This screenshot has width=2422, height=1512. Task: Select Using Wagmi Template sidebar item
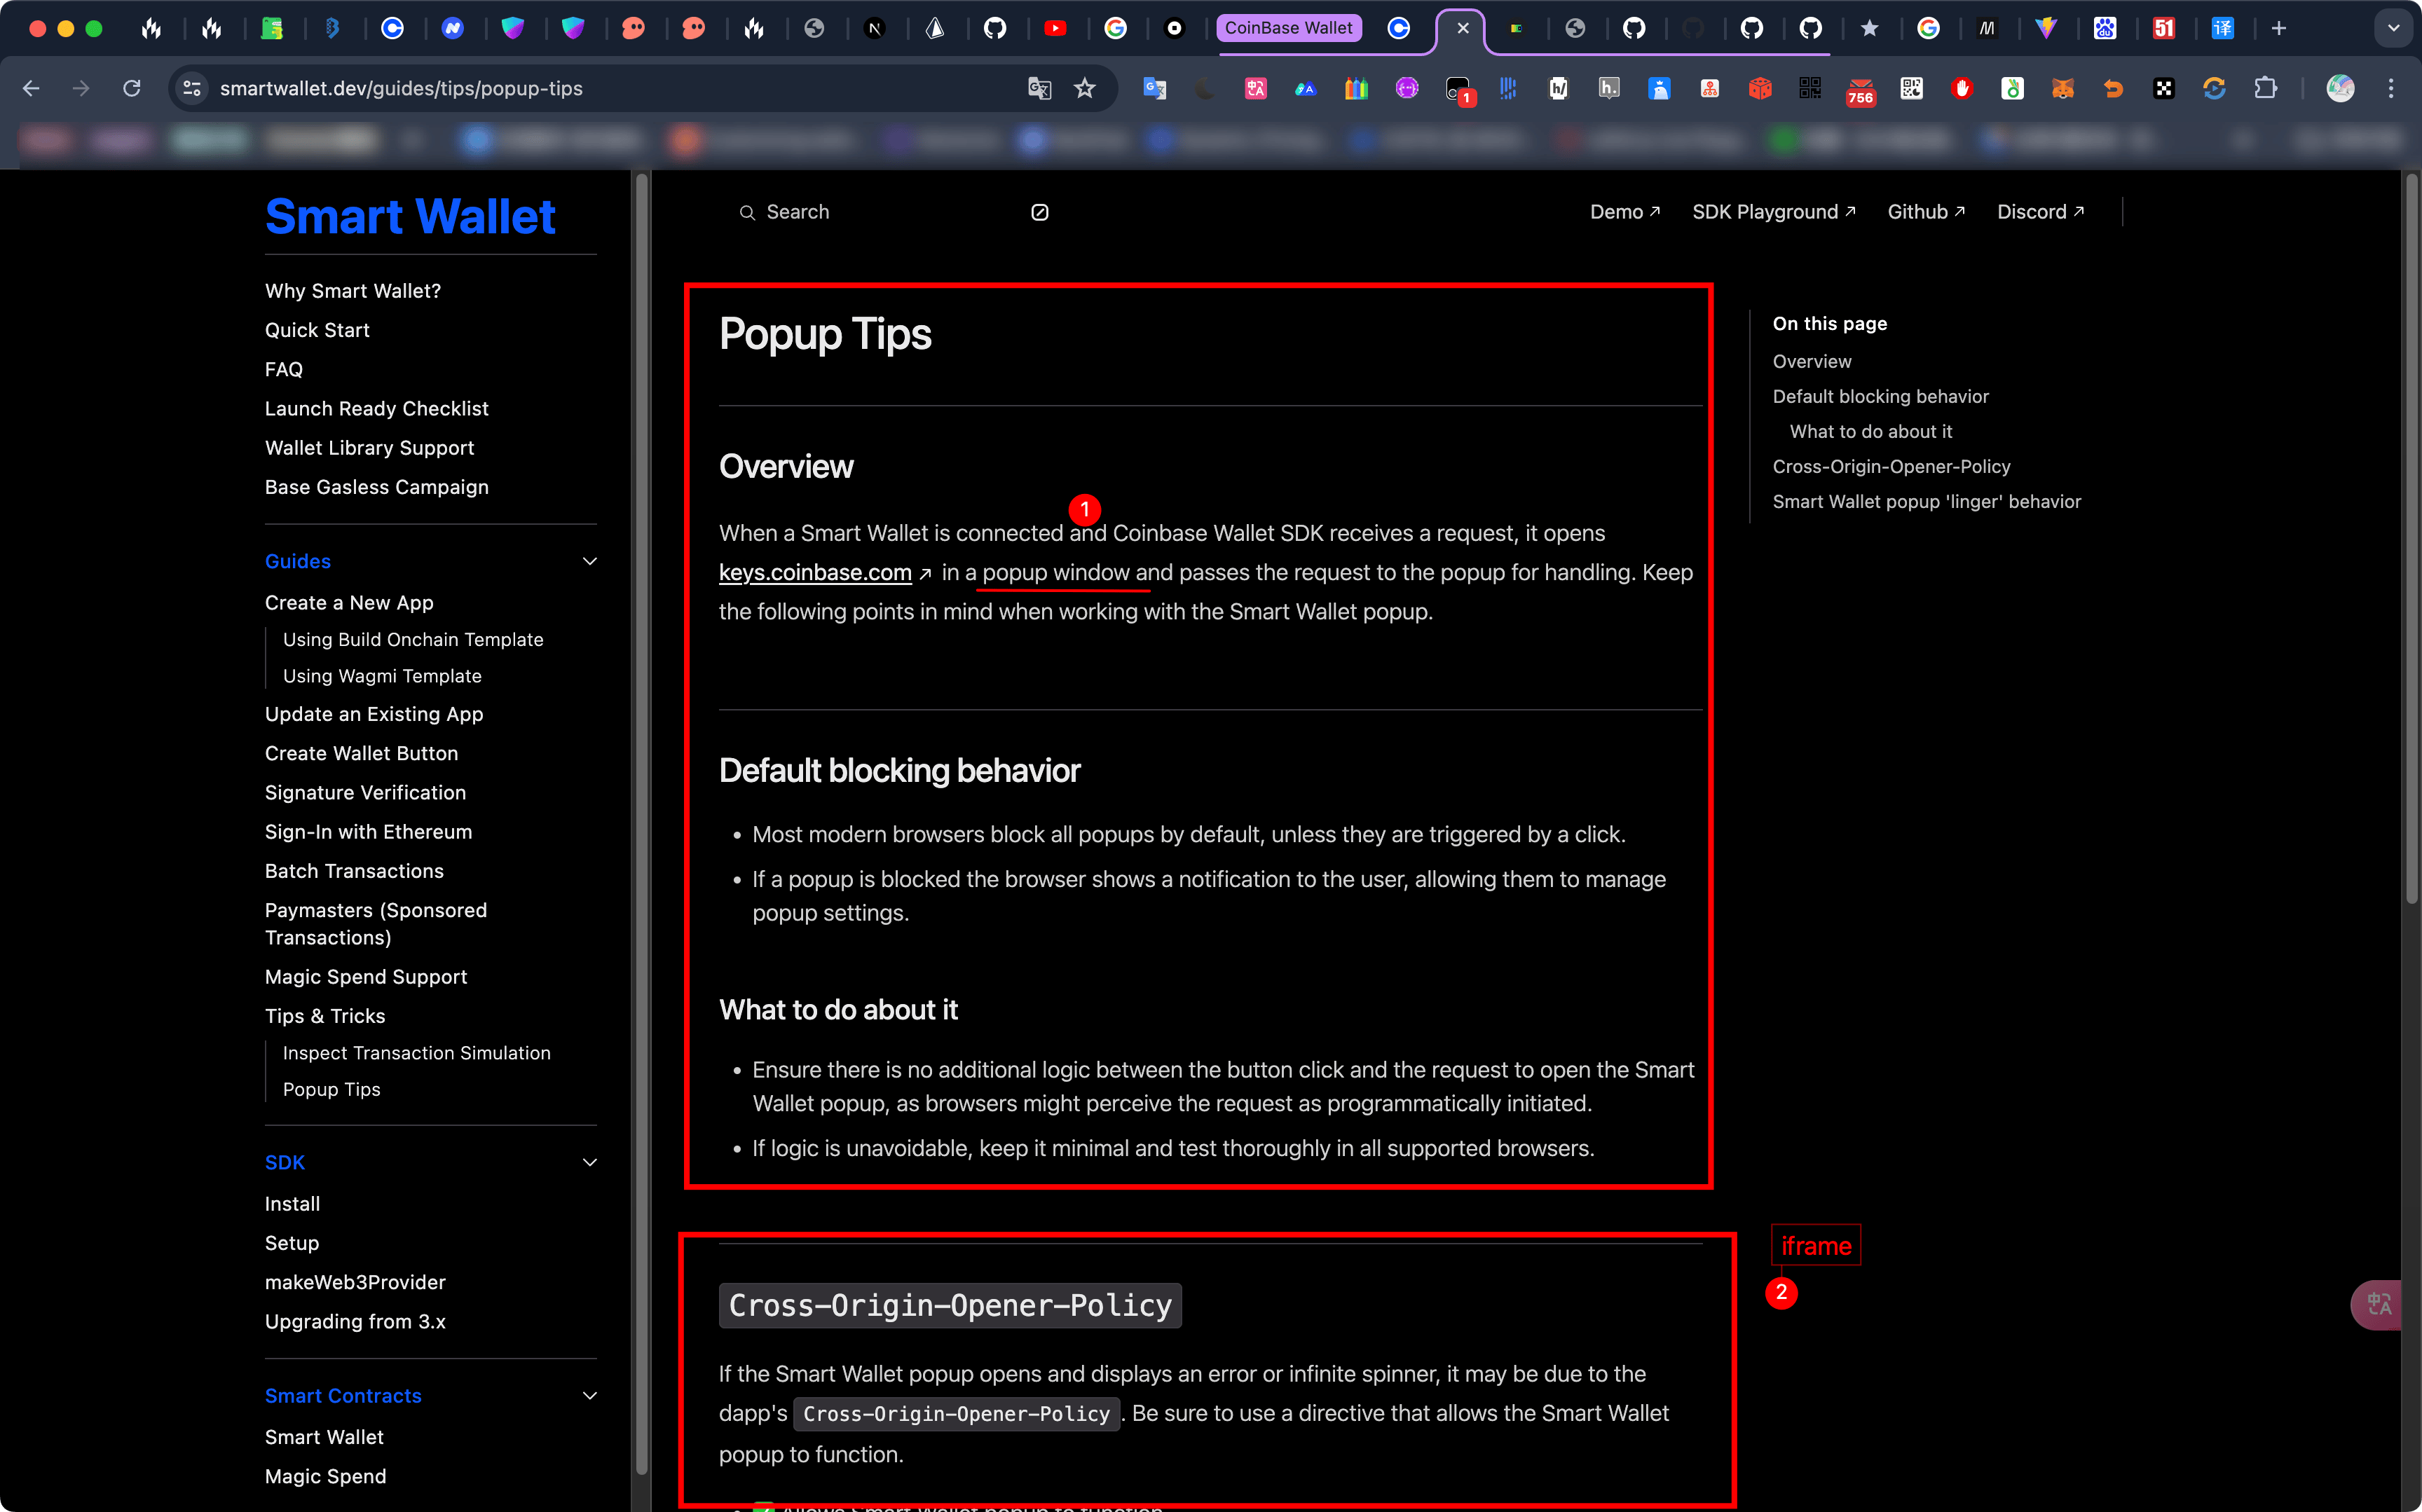click(382, 676)
